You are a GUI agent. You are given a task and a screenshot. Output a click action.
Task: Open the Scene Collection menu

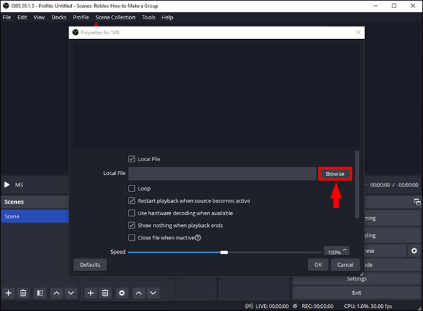[115, 17]
